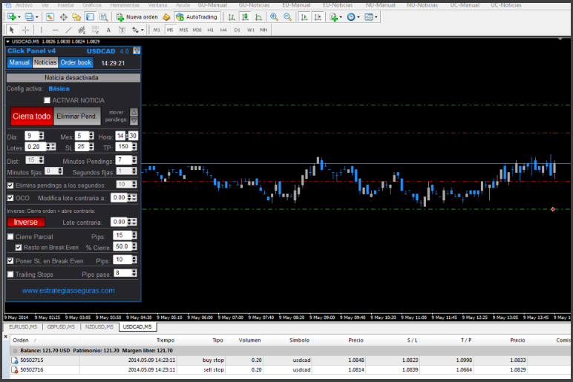Toggle the OCO checkbox
Screen dimensions: 573x382
[x=10, y=198]
